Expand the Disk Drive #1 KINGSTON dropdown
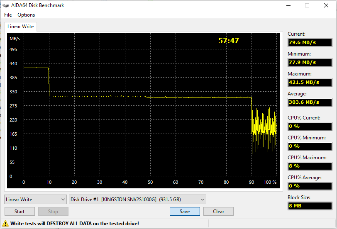 pyautogui.click(x=137, y=200)
